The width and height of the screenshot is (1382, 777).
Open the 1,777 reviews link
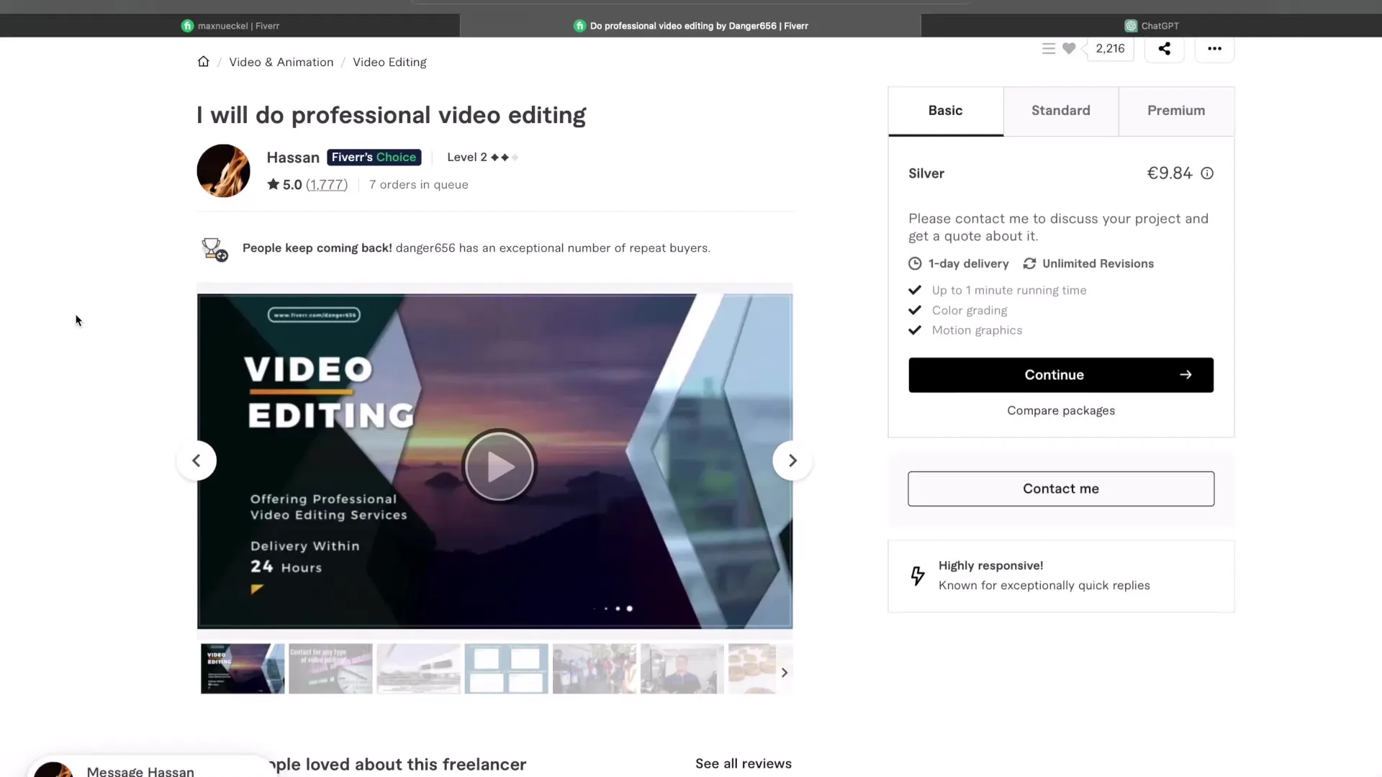pos(327,185)
